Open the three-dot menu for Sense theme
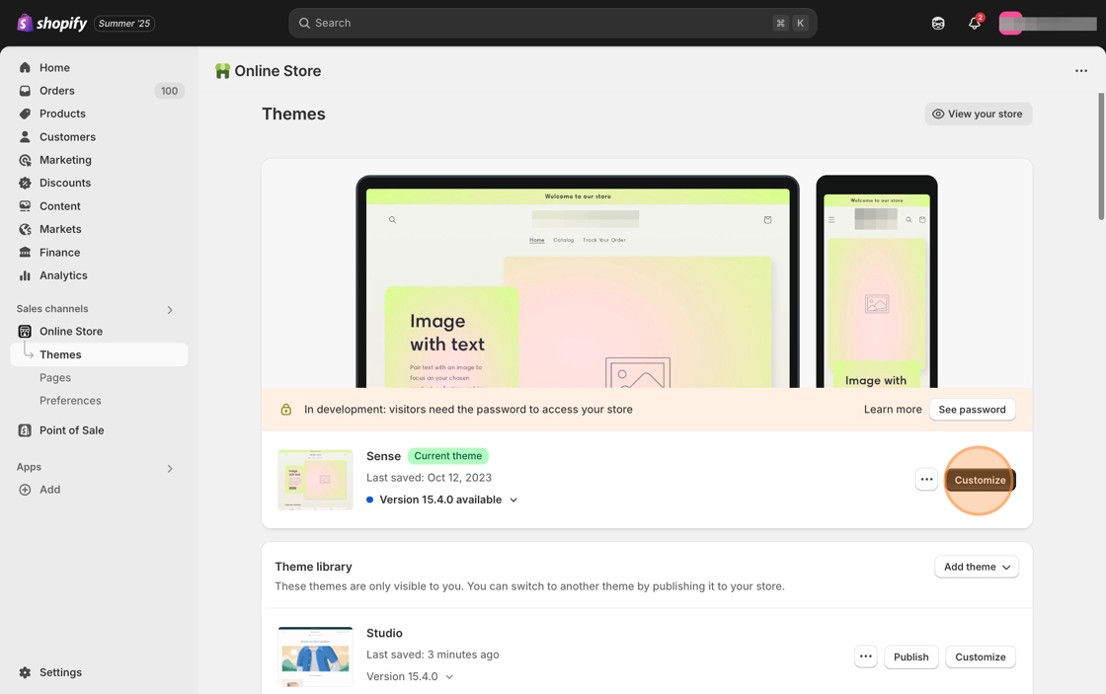Image resolution: width=1106 pixels, height=694 pixels. pyautogui.click(x=926, y=480)
